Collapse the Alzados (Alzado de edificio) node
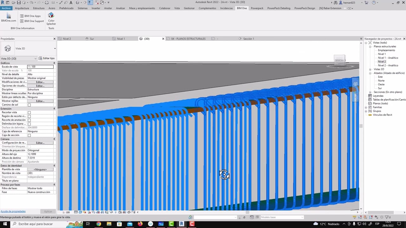This screenshot has height=228, width=406. click(370, 73)
